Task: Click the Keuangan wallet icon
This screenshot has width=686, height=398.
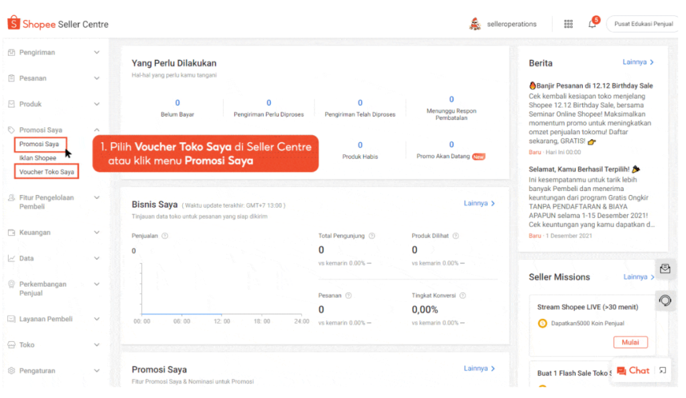Action: 11,233
